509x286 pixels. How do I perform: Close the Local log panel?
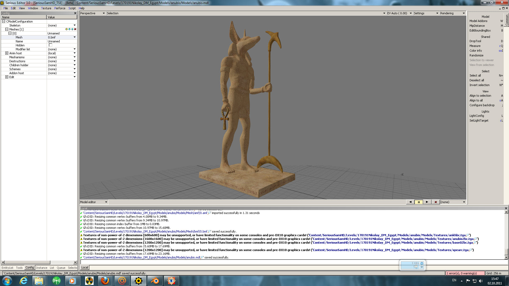pyautogui.click(x=506, y=208)
